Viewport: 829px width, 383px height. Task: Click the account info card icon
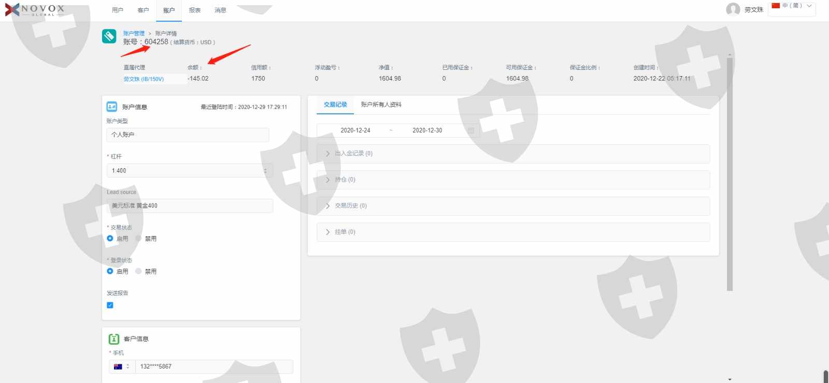pyautogui.click(x=112, y=107)
